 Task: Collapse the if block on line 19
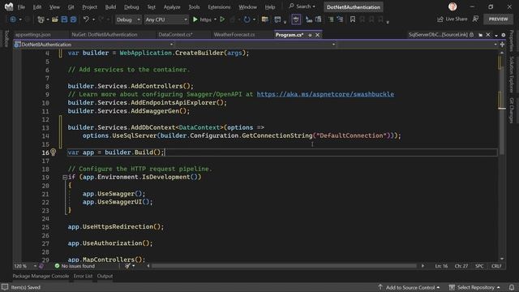tap(65, 178)
